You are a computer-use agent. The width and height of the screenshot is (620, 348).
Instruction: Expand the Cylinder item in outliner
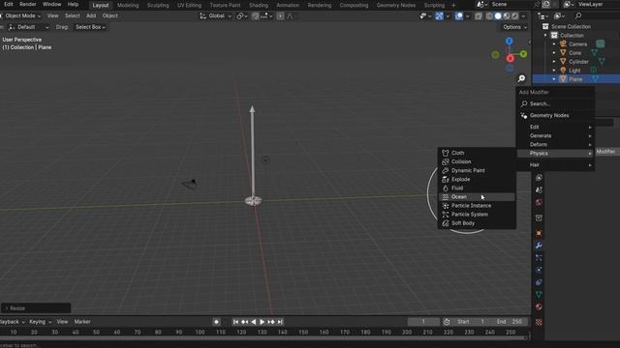tap(554, 62)
